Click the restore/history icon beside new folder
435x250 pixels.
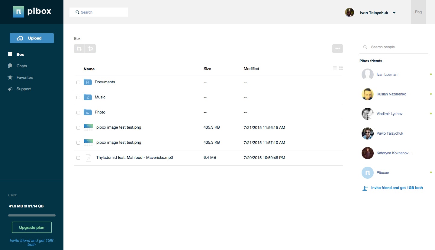tap(90, 48)
